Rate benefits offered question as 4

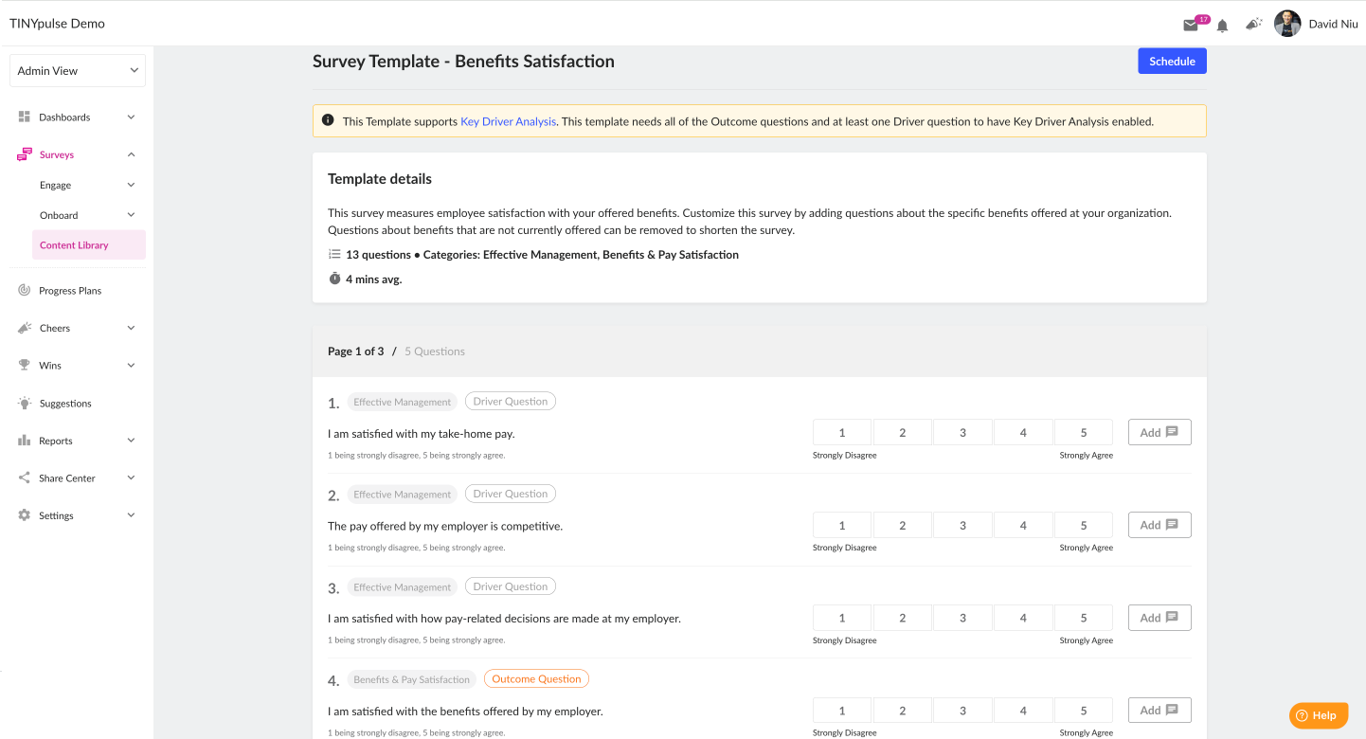[x=1023, y=711]
